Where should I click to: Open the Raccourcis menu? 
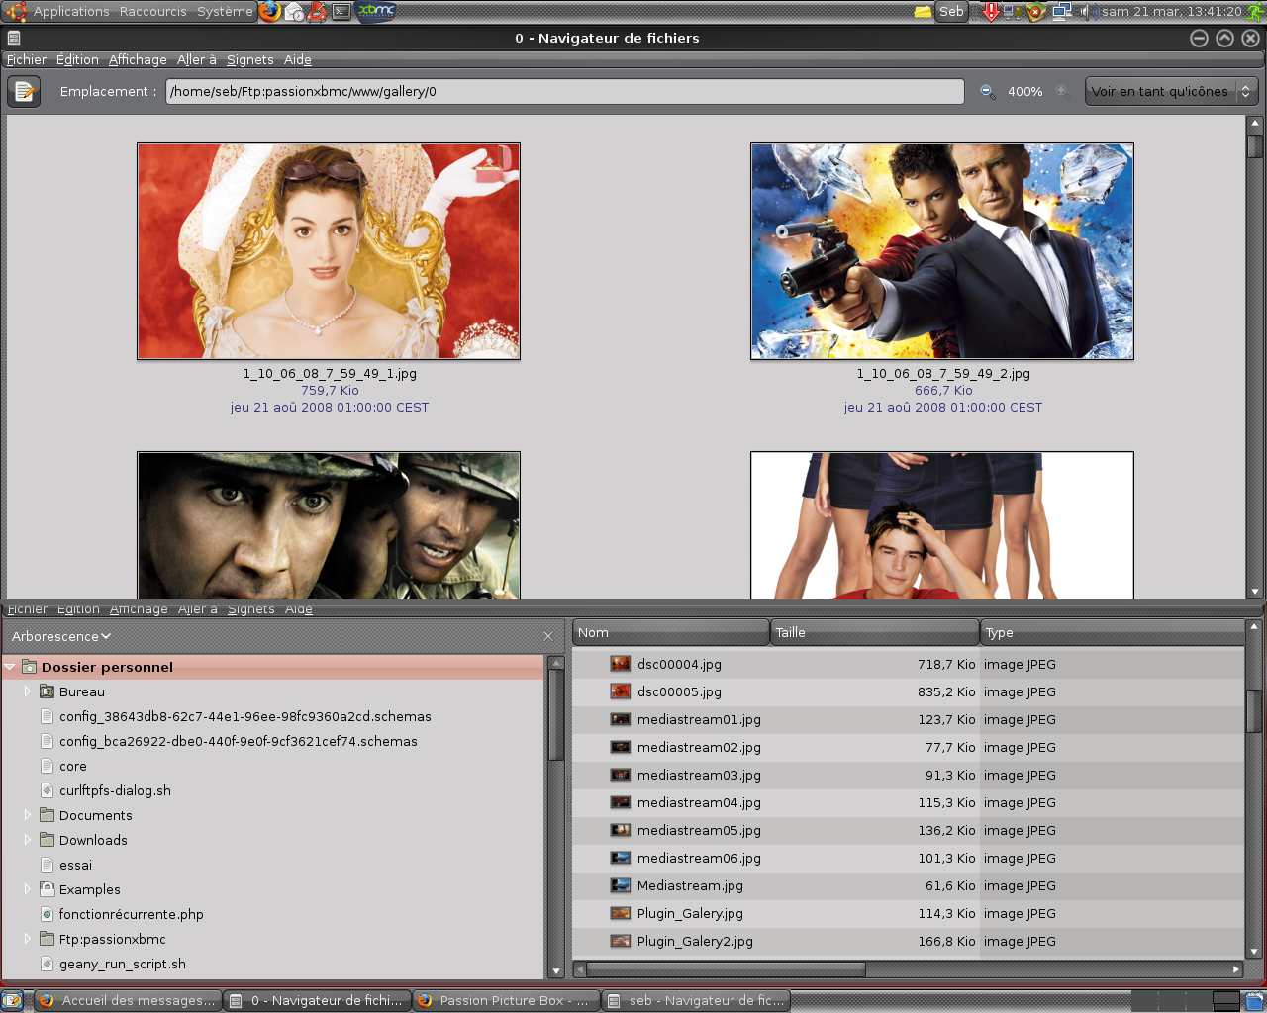pyautogui.click(x=152, y=11)
